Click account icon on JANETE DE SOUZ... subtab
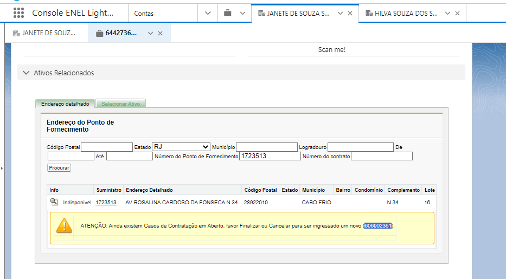This screenshot has width=506, height=279. click(16, 33)
